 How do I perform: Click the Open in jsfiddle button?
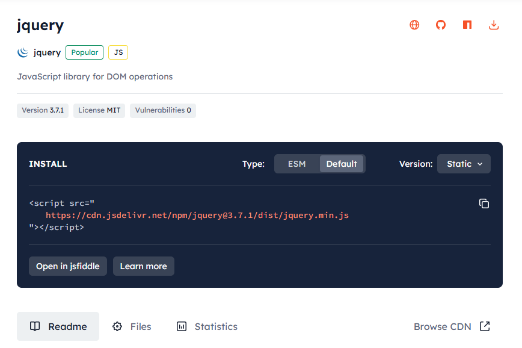pos(68,266)
